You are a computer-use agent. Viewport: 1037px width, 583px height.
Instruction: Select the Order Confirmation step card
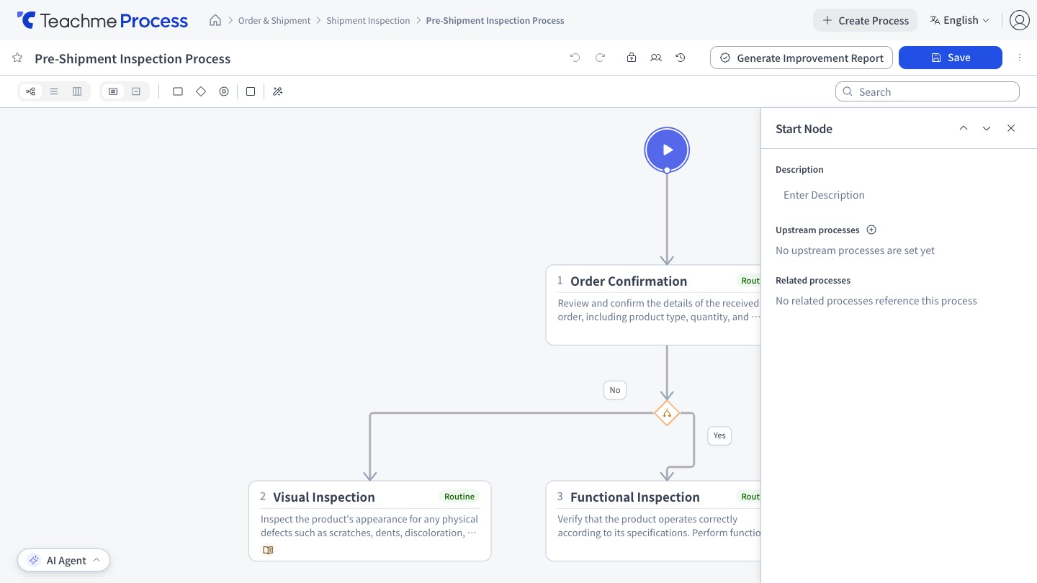coord(653,305)
